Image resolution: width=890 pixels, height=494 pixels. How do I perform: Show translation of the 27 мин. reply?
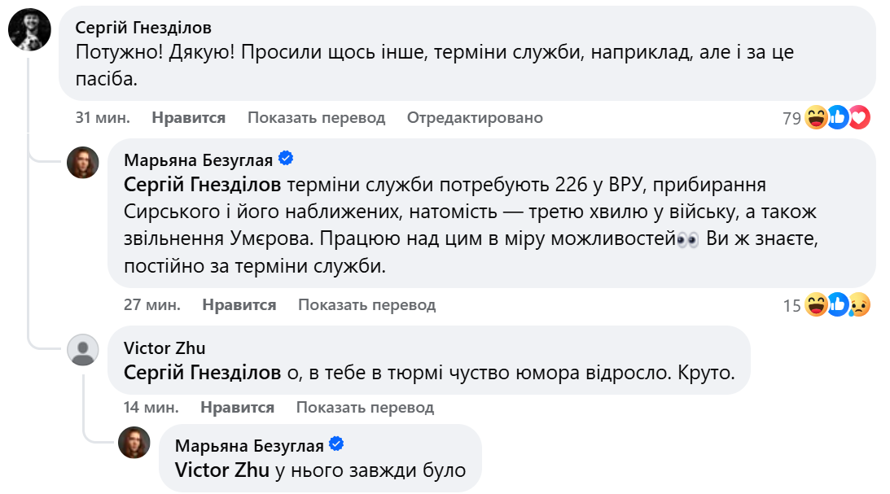coord(366,305)
